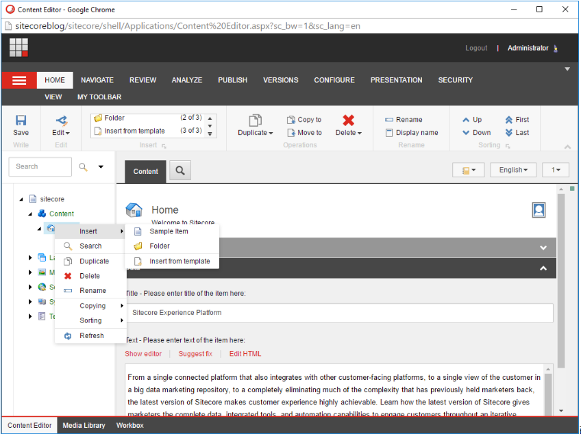Image resolution: width=581 pixels, height=434 pixels.
Task: Click in the tree Search input box
Action: (40, 166)
